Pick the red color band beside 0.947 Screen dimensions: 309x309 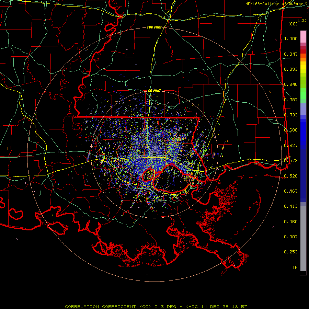click(x=303, y=51)
